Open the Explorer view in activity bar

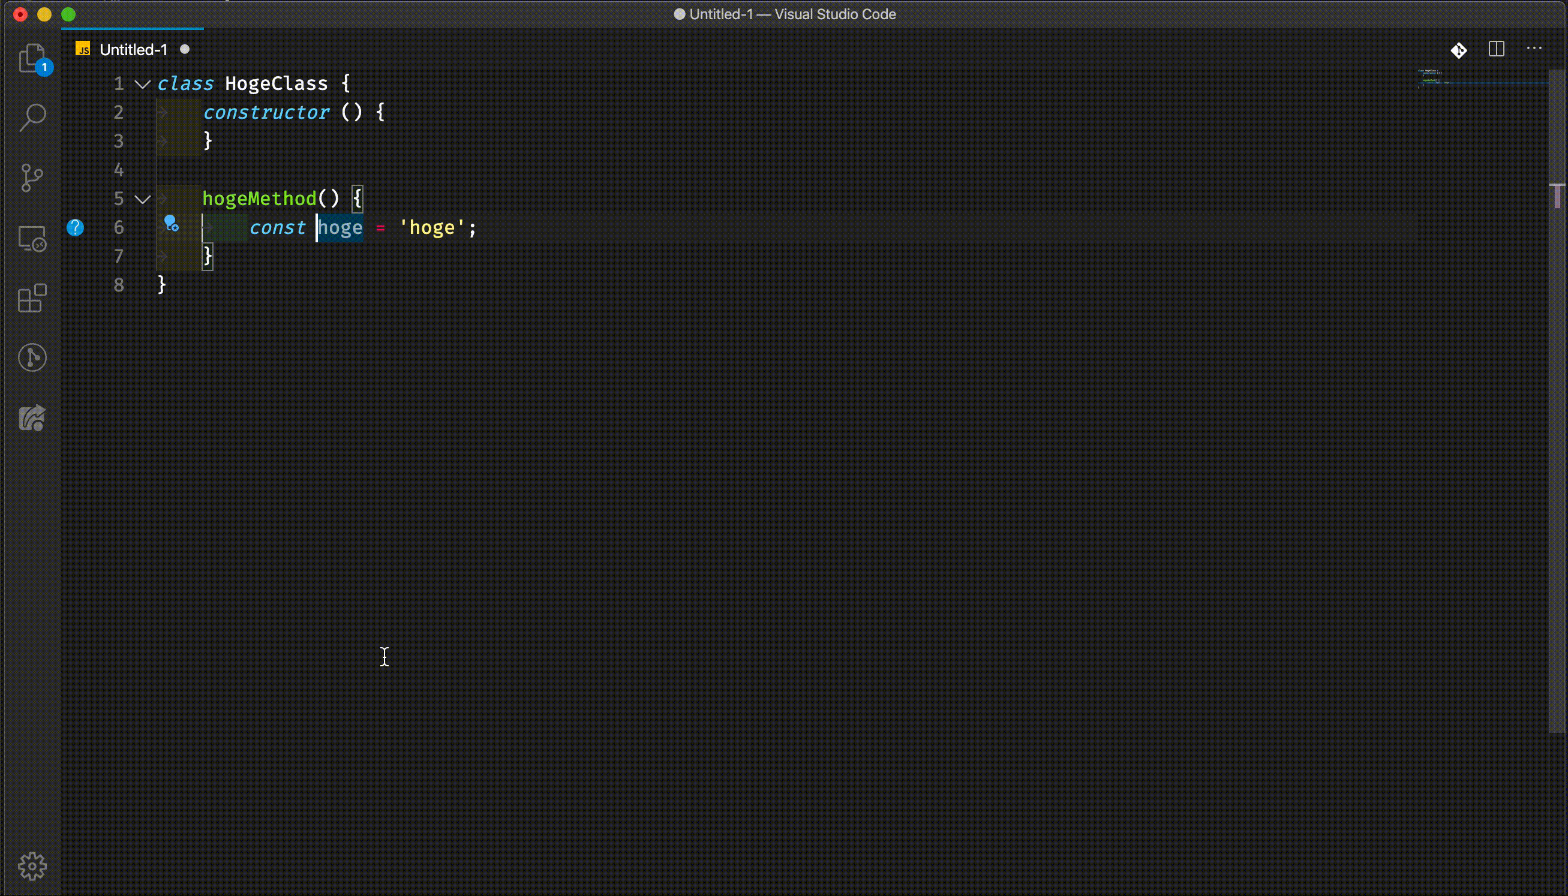(32, 58)
